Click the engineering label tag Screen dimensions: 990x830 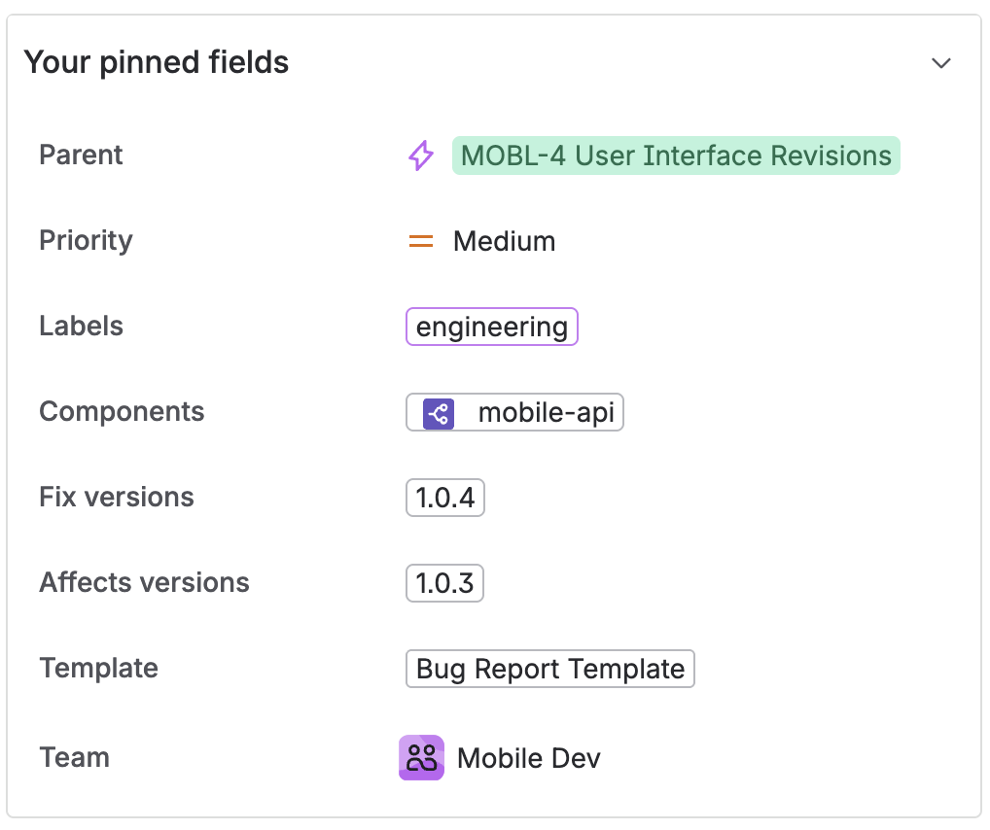click(491, 327)
